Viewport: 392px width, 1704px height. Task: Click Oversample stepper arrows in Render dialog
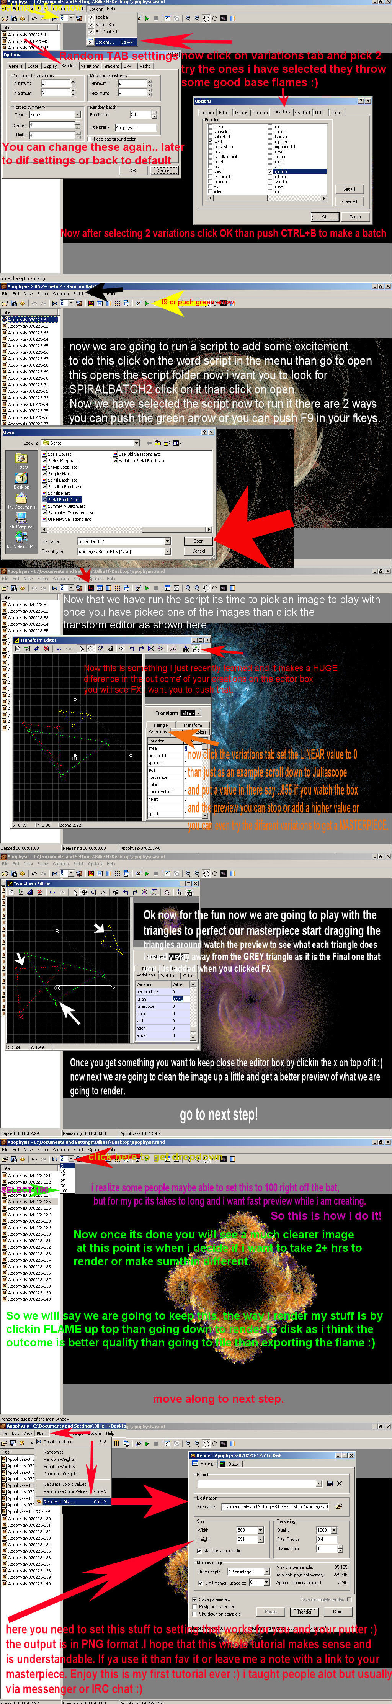(340, 1549)
